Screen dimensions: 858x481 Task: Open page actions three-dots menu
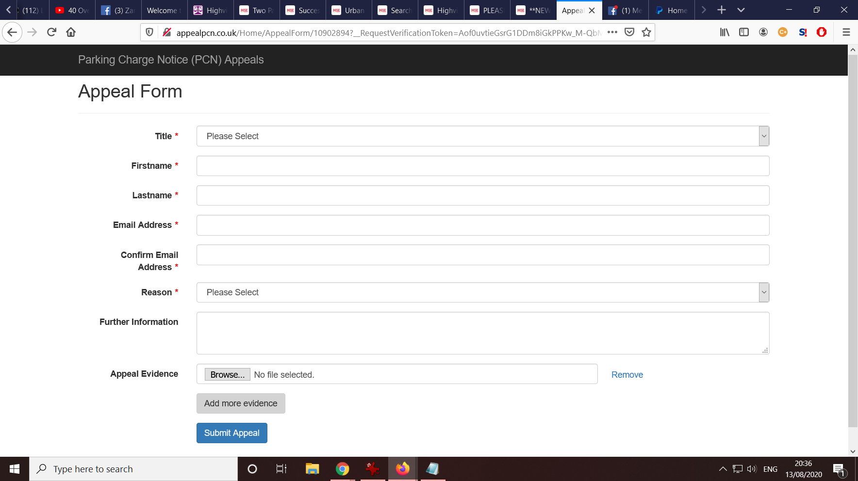pyautogui.click(x=612, y=32)
